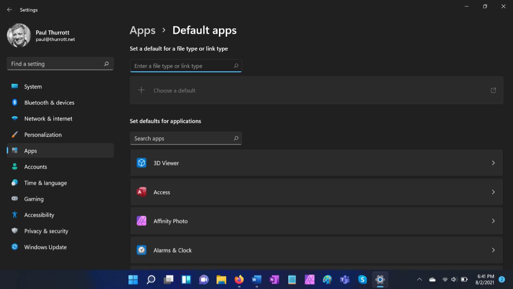513x289 pixels.
Task: Expand the 3D Viewer defaults chevron
Action: click(493, 163)
